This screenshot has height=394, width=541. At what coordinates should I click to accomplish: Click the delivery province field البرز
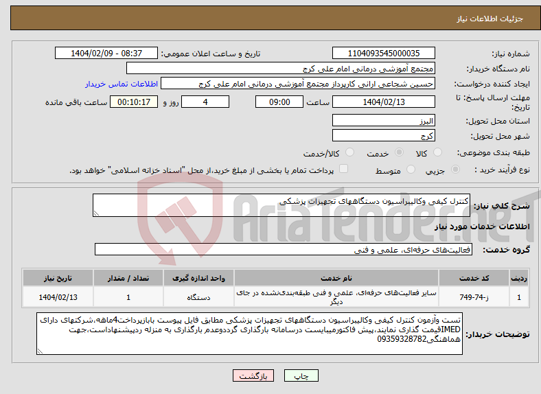coord(383,120)
